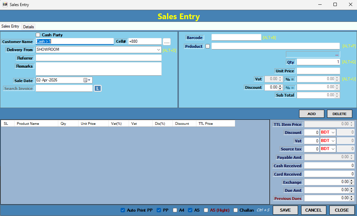Expand the Delivery From dropdown

pos(159,50)
